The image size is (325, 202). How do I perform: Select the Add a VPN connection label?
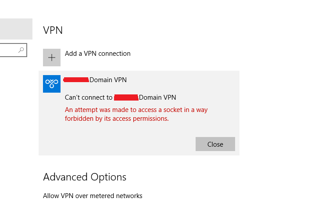point(98,54)
